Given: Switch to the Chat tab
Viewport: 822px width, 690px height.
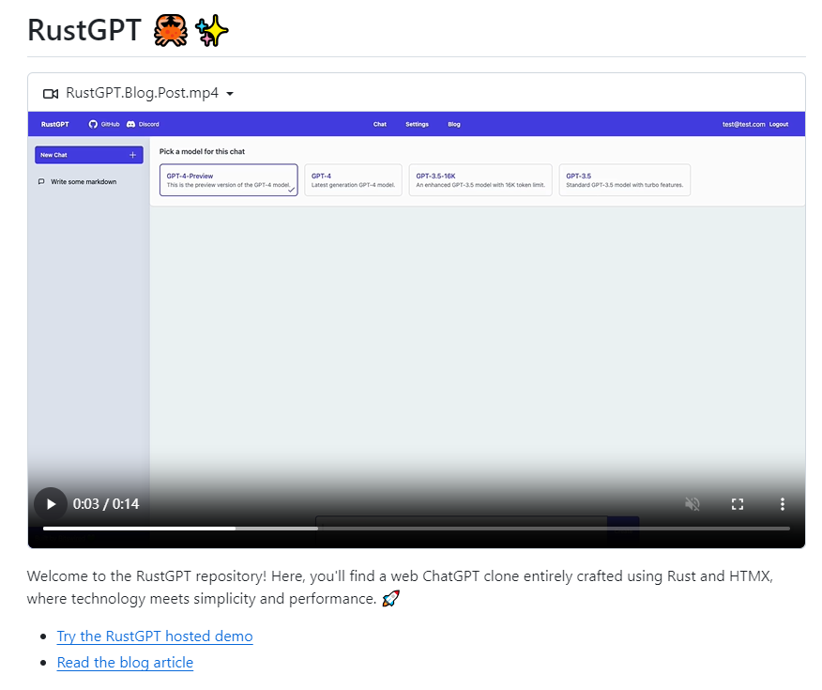Looking at the screenshot, I should point(380,124).
